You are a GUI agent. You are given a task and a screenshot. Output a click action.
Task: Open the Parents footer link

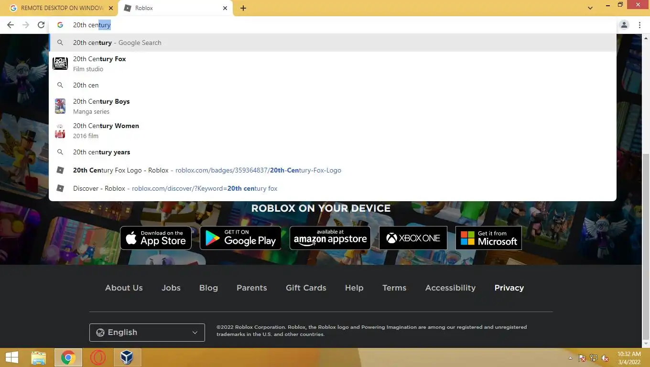(x=252, y=288)
